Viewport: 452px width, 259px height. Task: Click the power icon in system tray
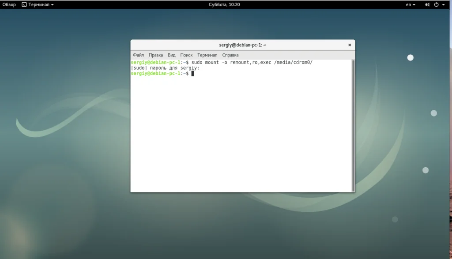point(436,5)
